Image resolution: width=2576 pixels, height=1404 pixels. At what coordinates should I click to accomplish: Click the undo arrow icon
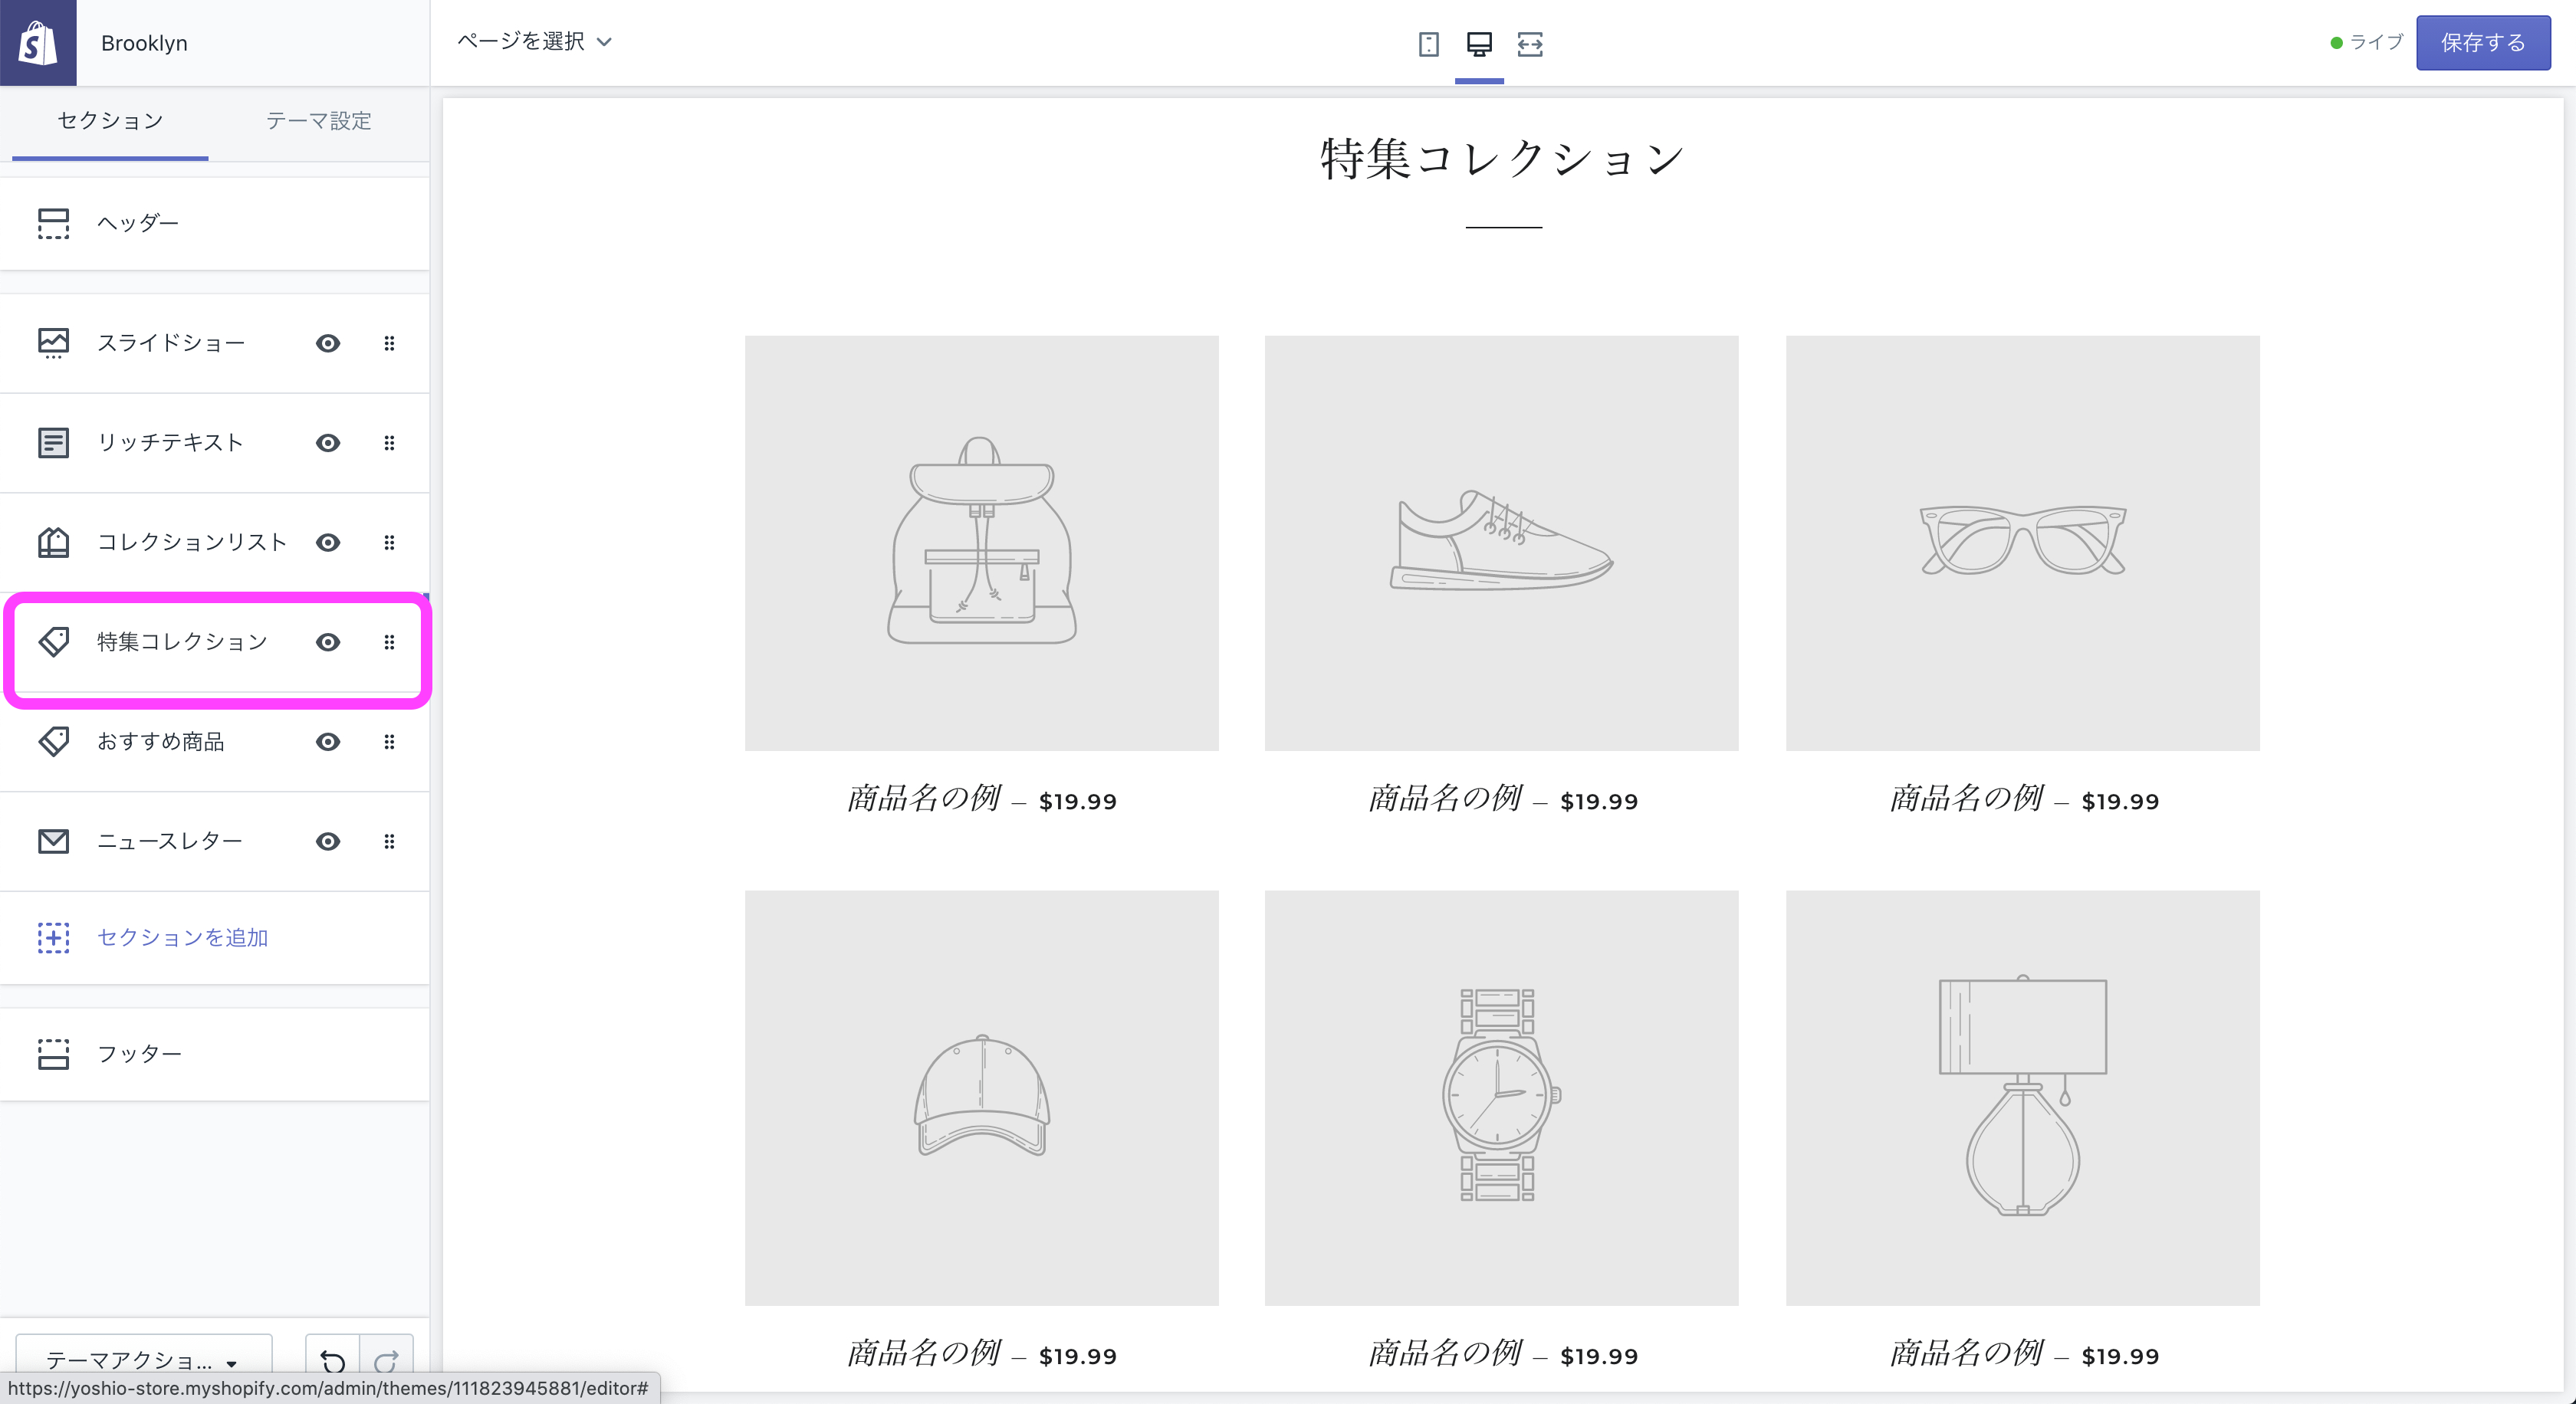334,1360
